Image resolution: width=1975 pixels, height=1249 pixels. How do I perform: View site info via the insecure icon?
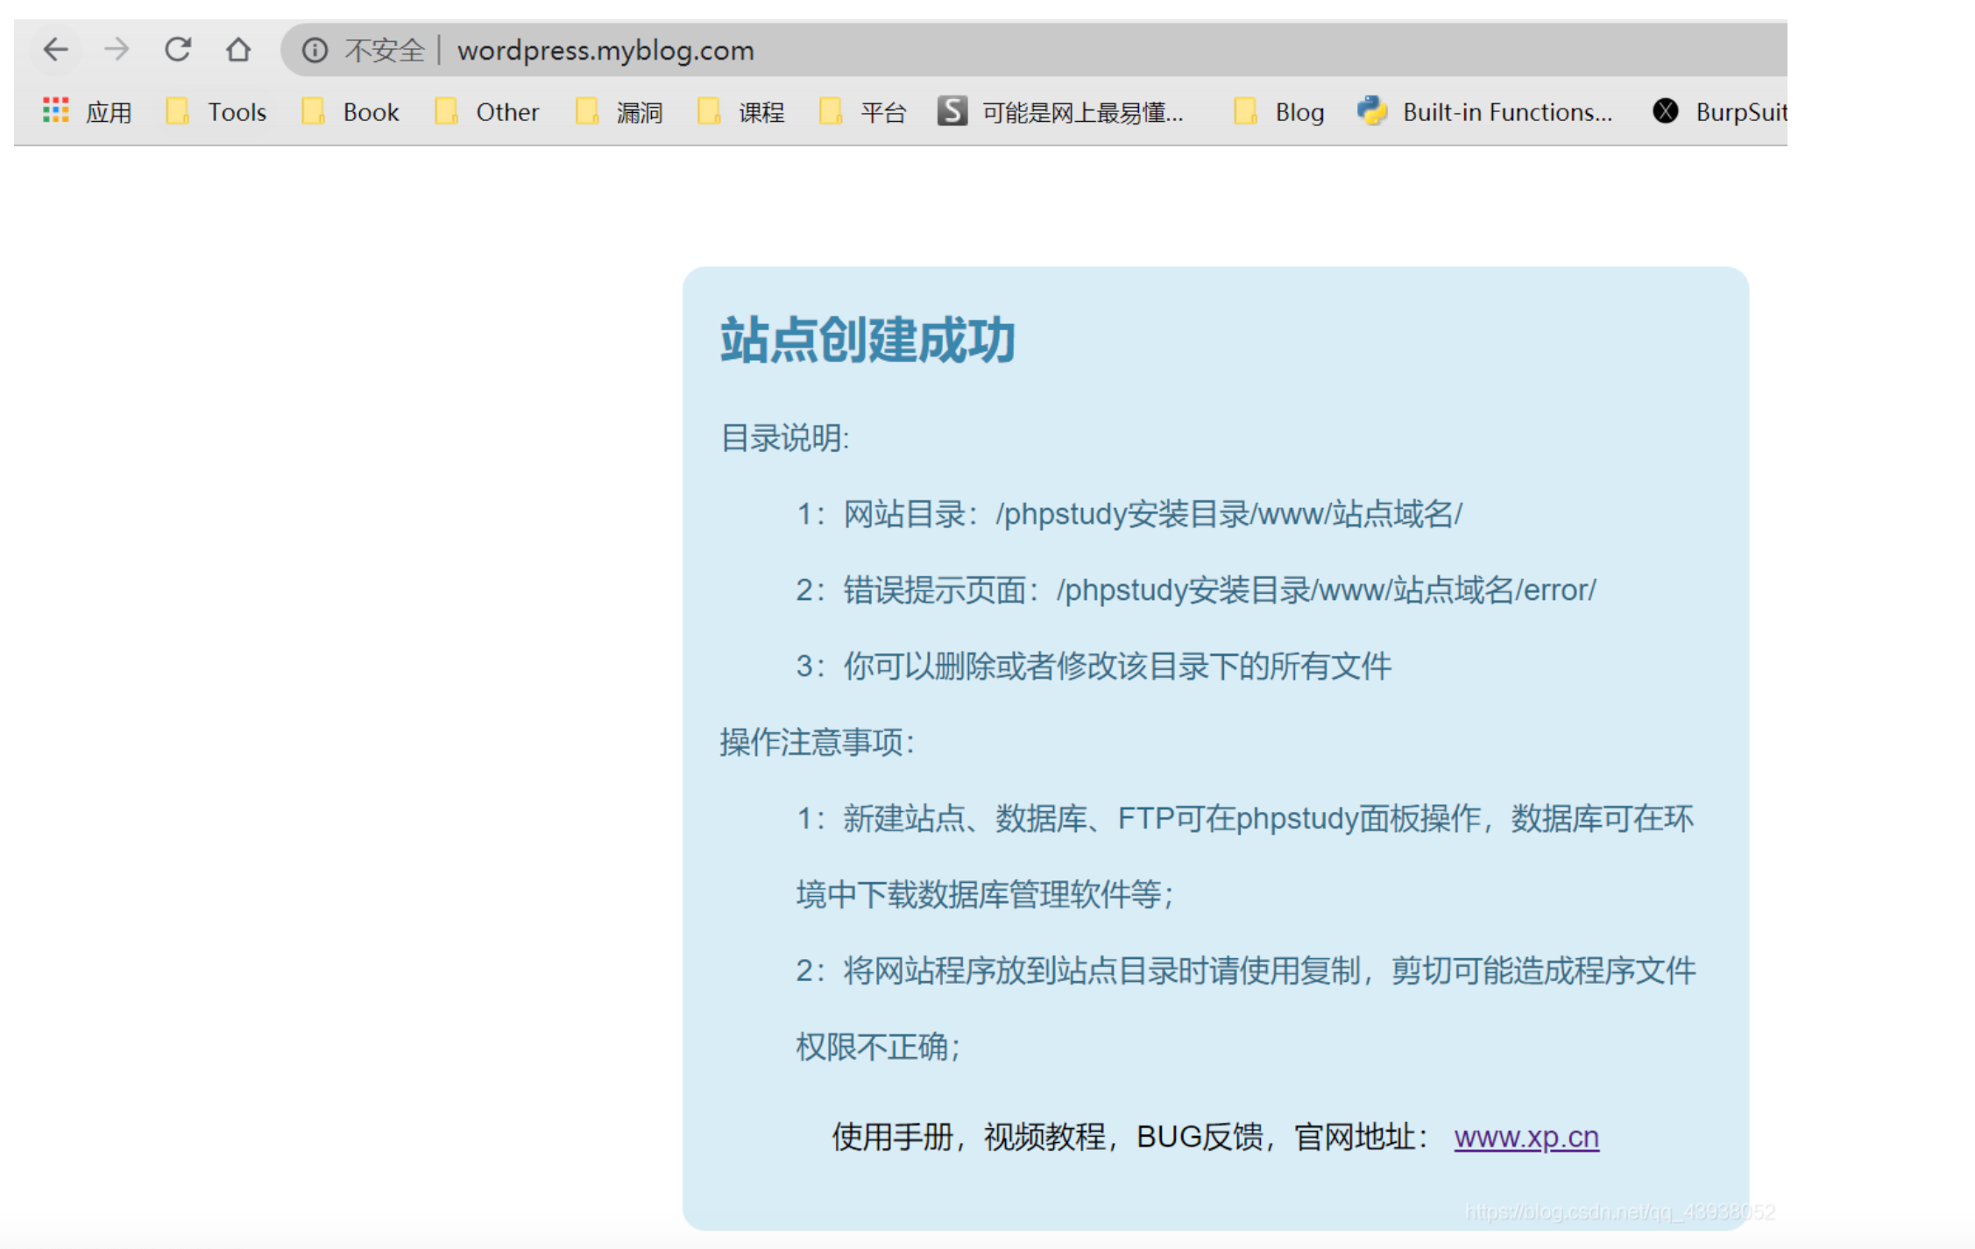pyautogui.click(x=315, y=51)
